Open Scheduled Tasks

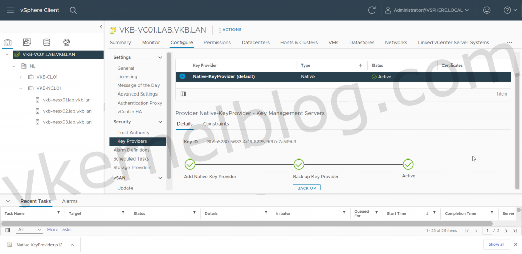click(131, 159)
